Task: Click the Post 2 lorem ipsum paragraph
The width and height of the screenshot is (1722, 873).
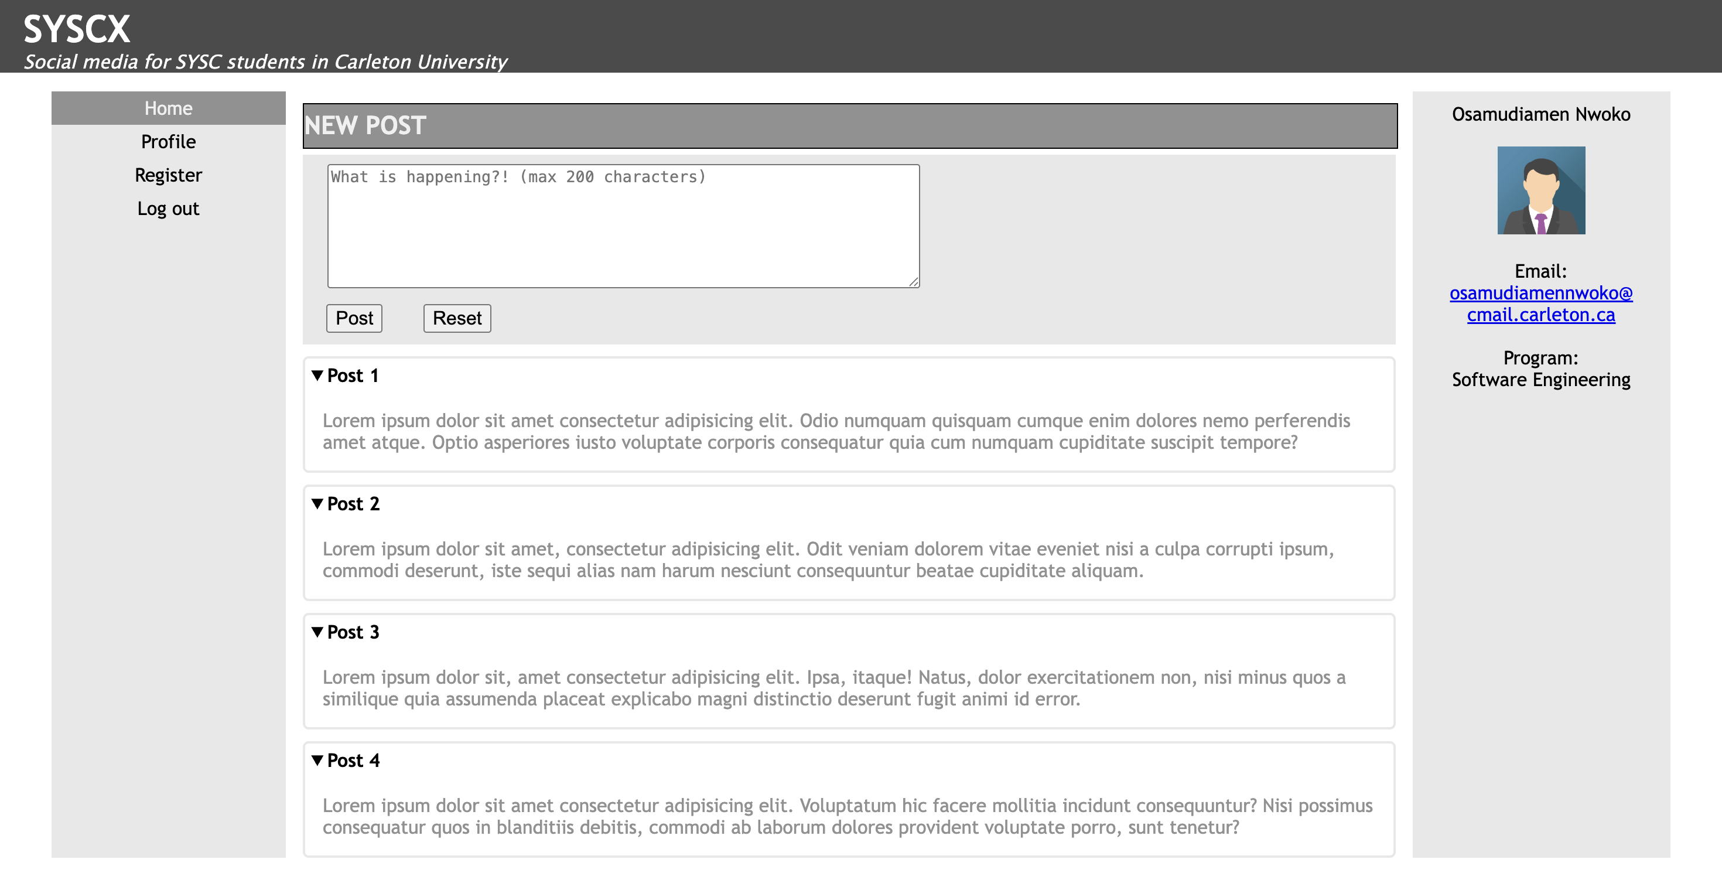Action: tap(828, 560)
